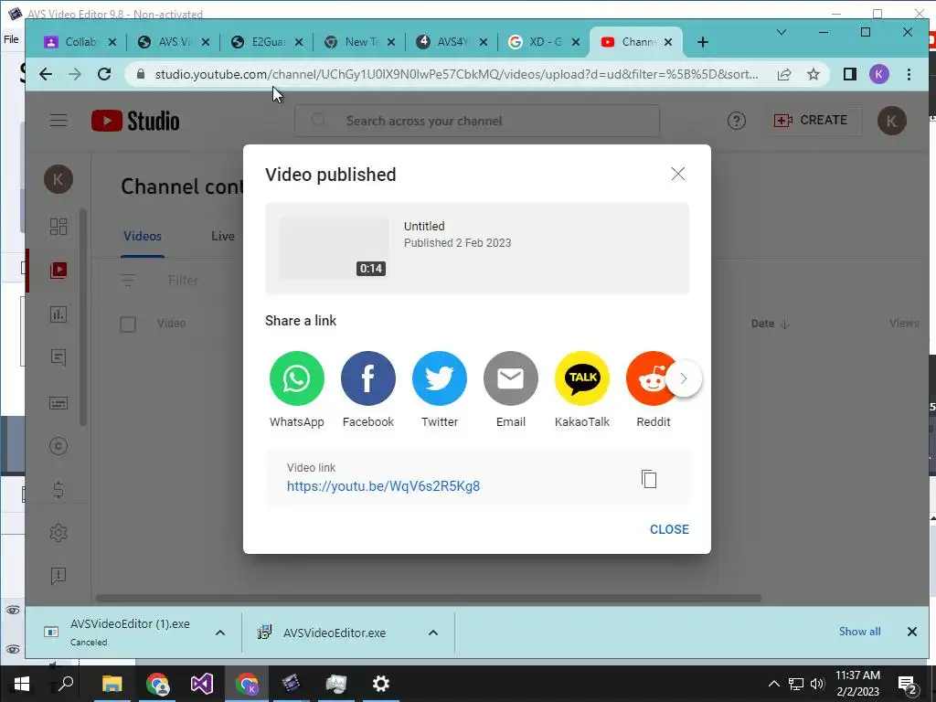Viewport: 936px width, 702px height.
Task: Sort videos by the Date column
Action: 770,324
